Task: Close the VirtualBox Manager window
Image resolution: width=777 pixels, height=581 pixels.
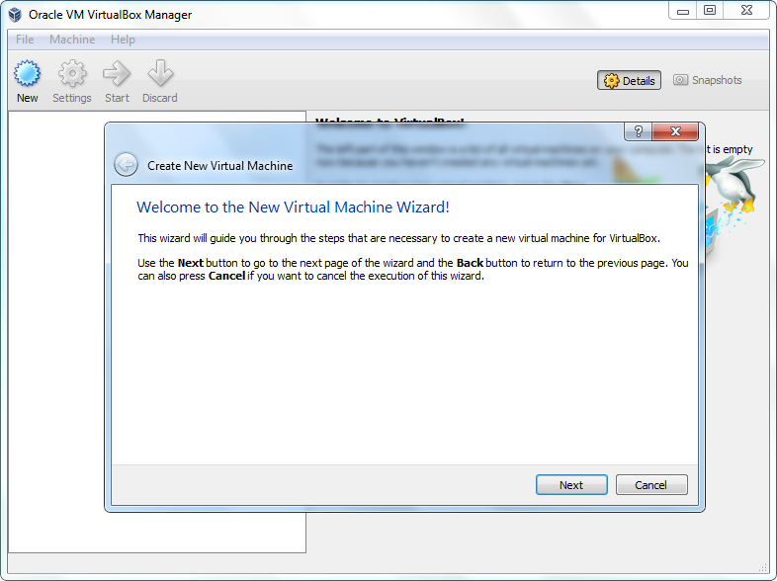Action: [746, 11]
